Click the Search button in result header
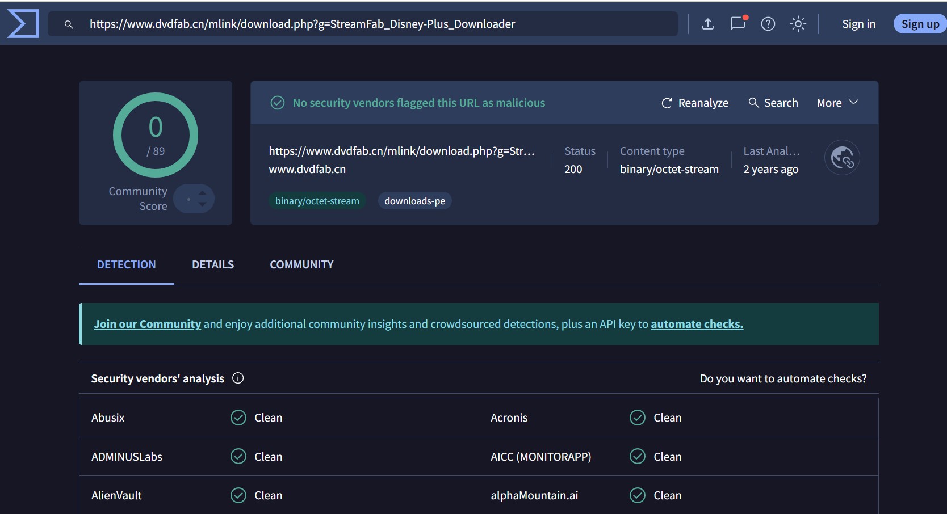 coord(773,103)
